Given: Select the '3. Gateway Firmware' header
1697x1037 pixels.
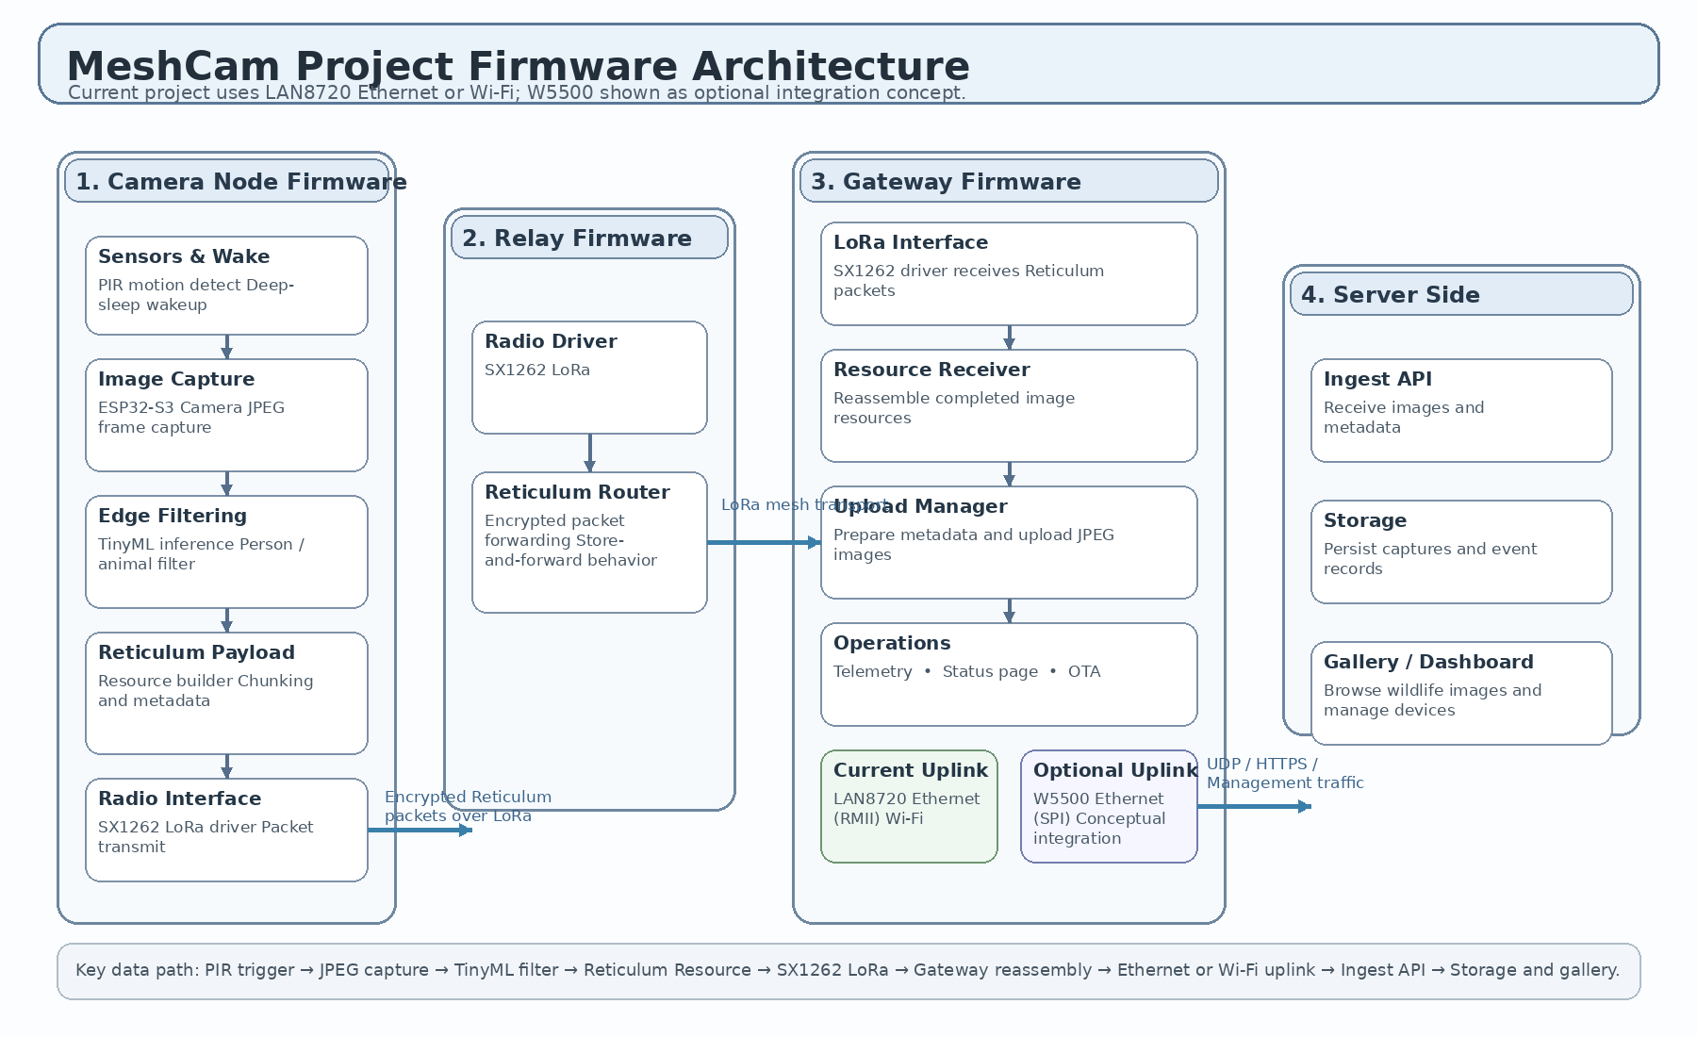Looking at the screenshot, I should click(1009, 181).
